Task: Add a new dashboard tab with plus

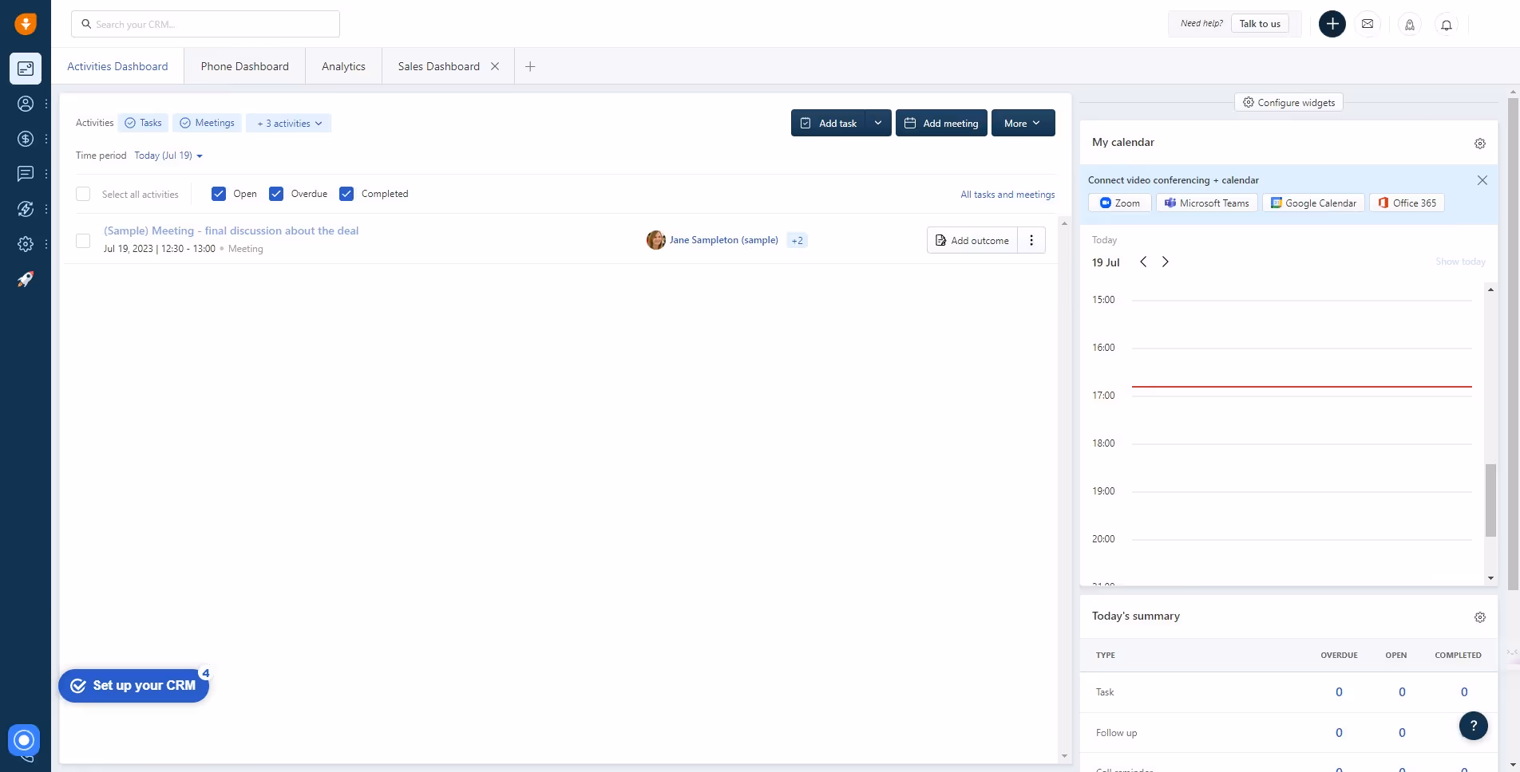Action: (x=530, y=66)
